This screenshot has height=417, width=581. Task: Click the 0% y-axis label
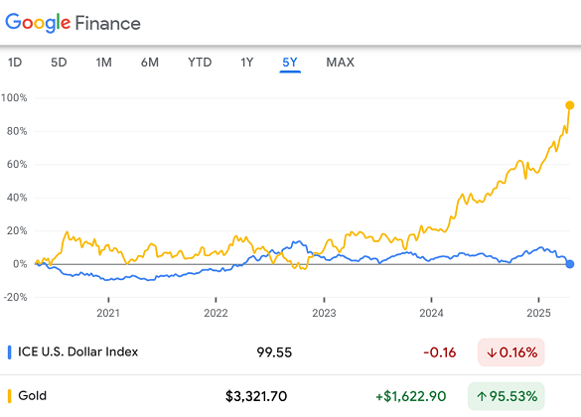point(20,264)
